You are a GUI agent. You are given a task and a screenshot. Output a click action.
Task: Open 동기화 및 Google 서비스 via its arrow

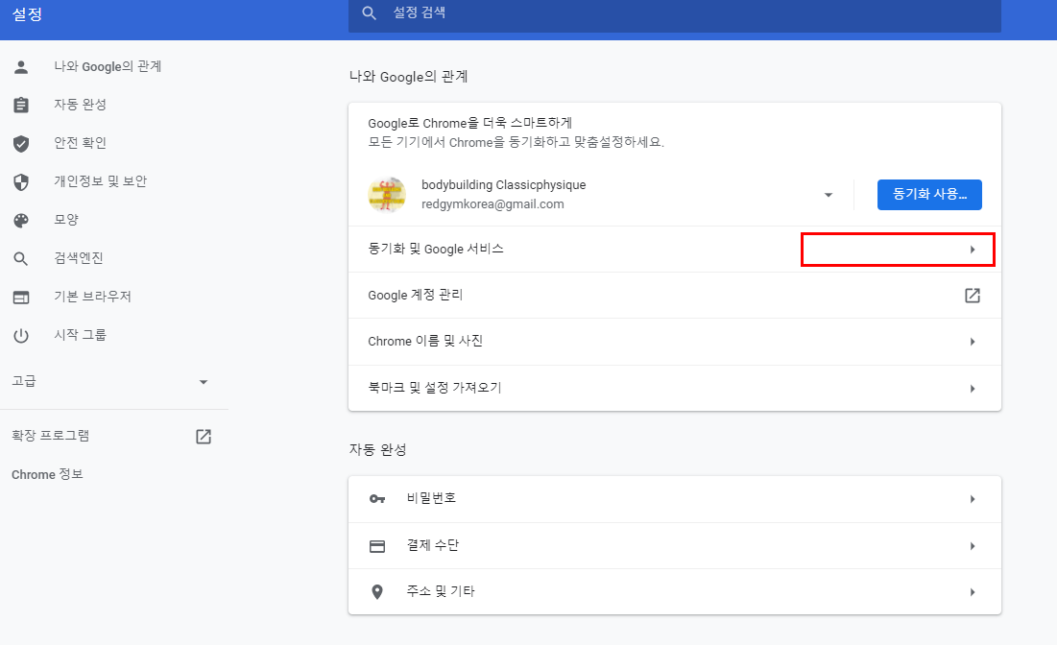tap(973, 250)
